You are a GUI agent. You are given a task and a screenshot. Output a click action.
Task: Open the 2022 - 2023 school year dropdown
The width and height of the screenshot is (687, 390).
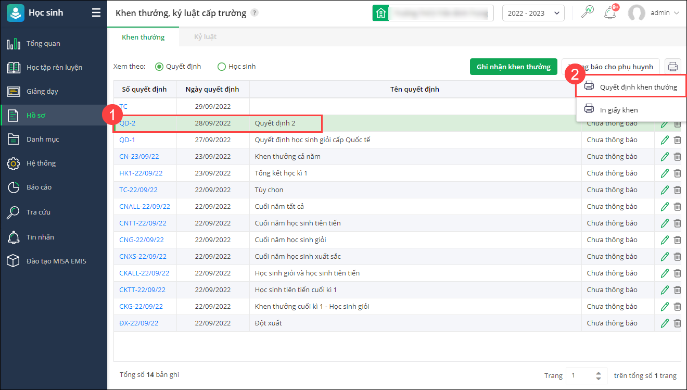[533, 13]
